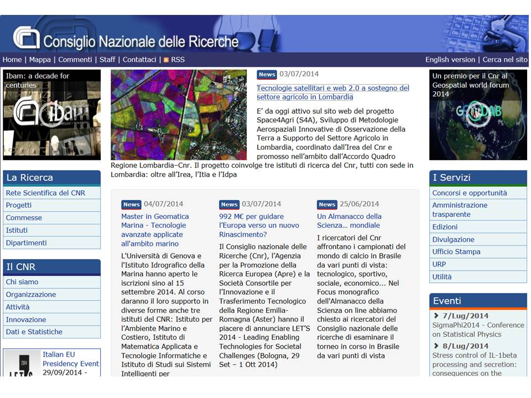Open the Mappa site map

[40, 60]
